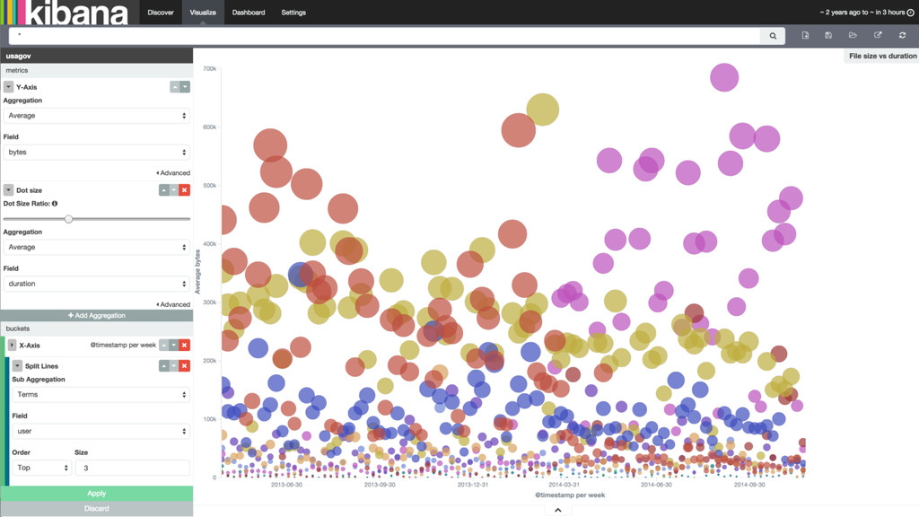This screenshot has width=919, height=517.
Task: Load a saved visualization via folder icon
Action: tap(853, 35)
